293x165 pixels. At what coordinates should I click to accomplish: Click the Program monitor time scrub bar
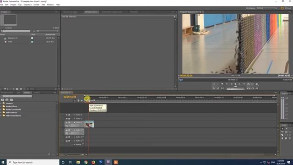(x=235, y=80)
